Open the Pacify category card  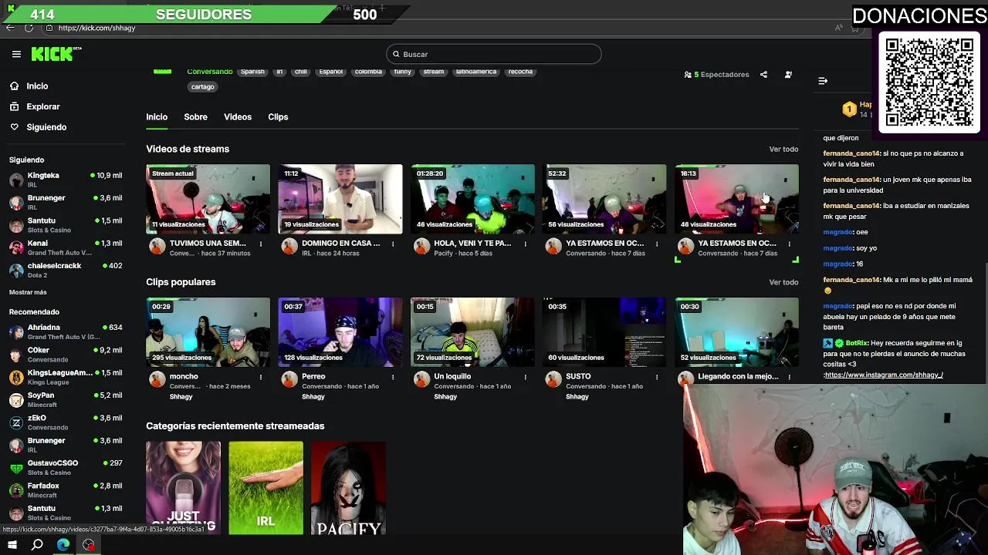pyautogui.click(x=348, y=488)
